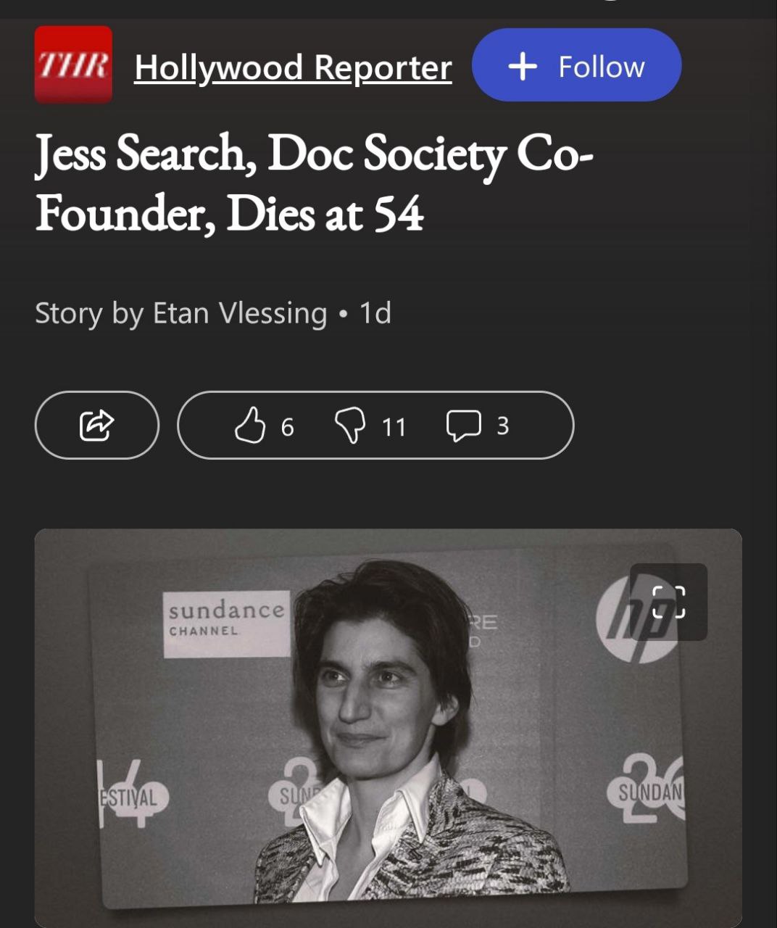Click the plus icon in Follow button
The image size is (777, 928).
point(523,67)
